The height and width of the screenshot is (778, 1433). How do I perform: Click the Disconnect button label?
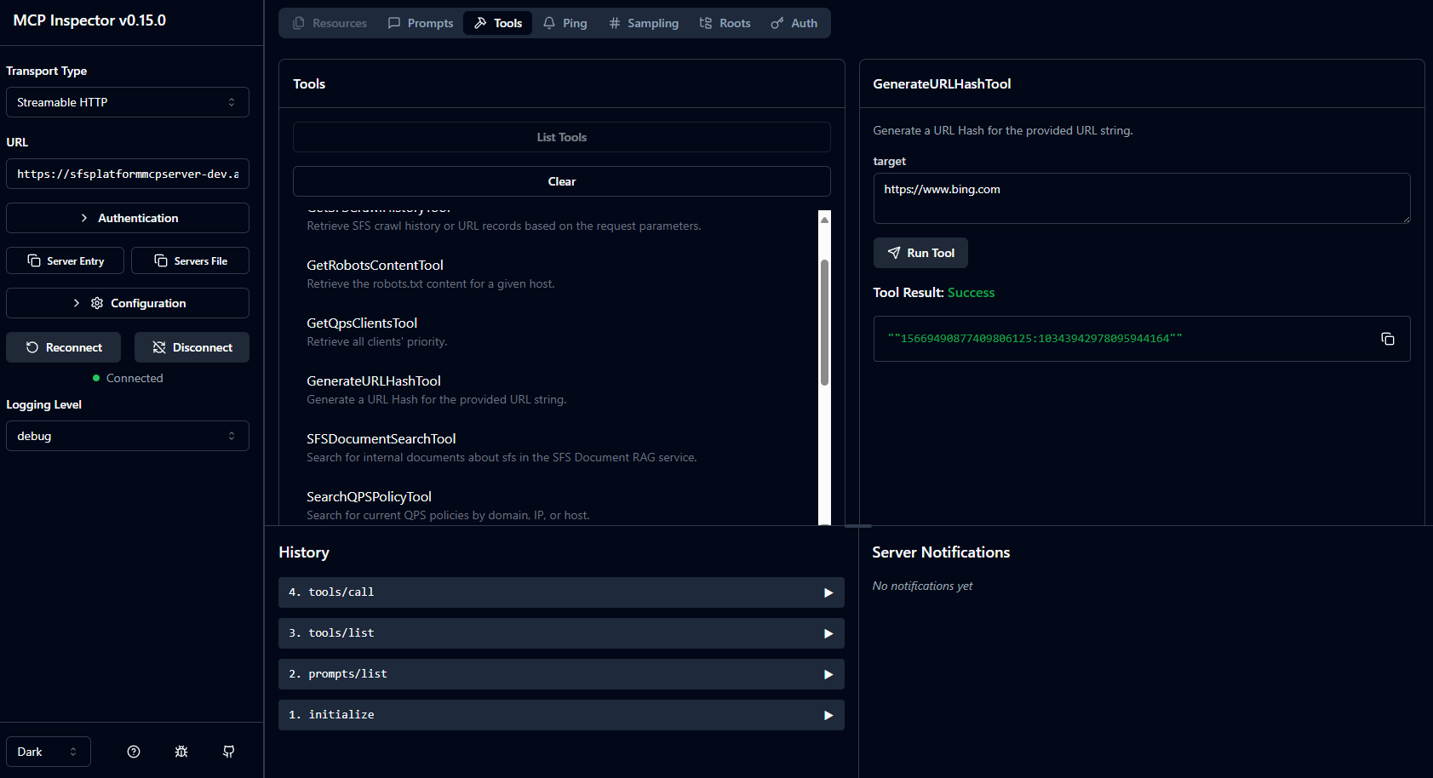203,347
